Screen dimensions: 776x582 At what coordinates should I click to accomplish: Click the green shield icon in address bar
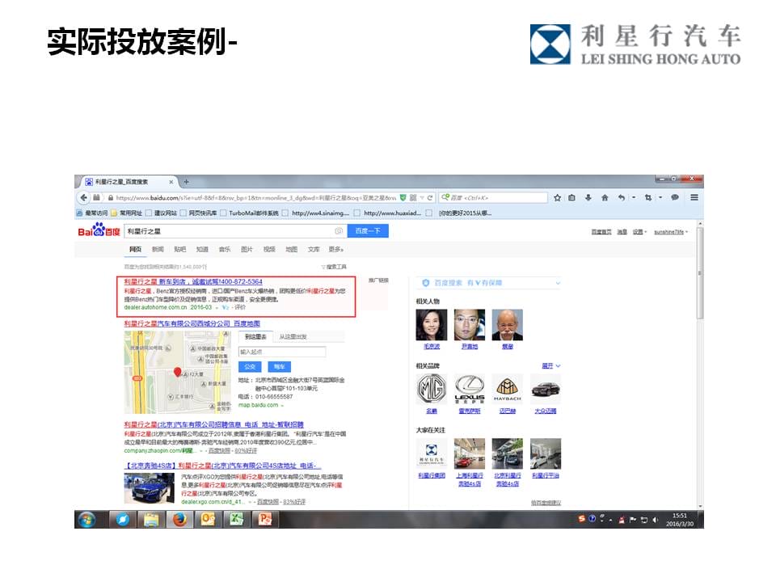[x=403, y=197]
